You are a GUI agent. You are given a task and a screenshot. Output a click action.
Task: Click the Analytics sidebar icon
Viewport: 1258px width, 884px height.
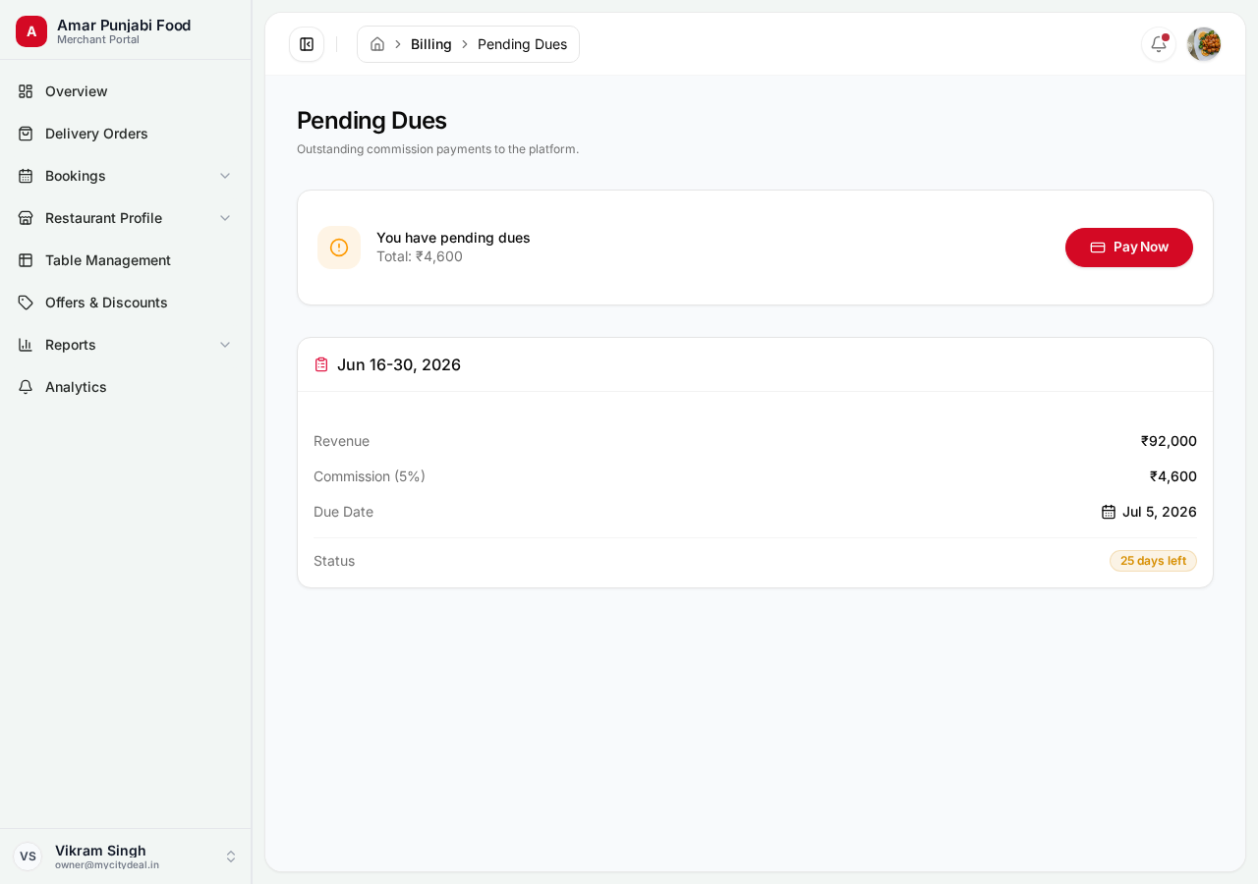[26, 387]
